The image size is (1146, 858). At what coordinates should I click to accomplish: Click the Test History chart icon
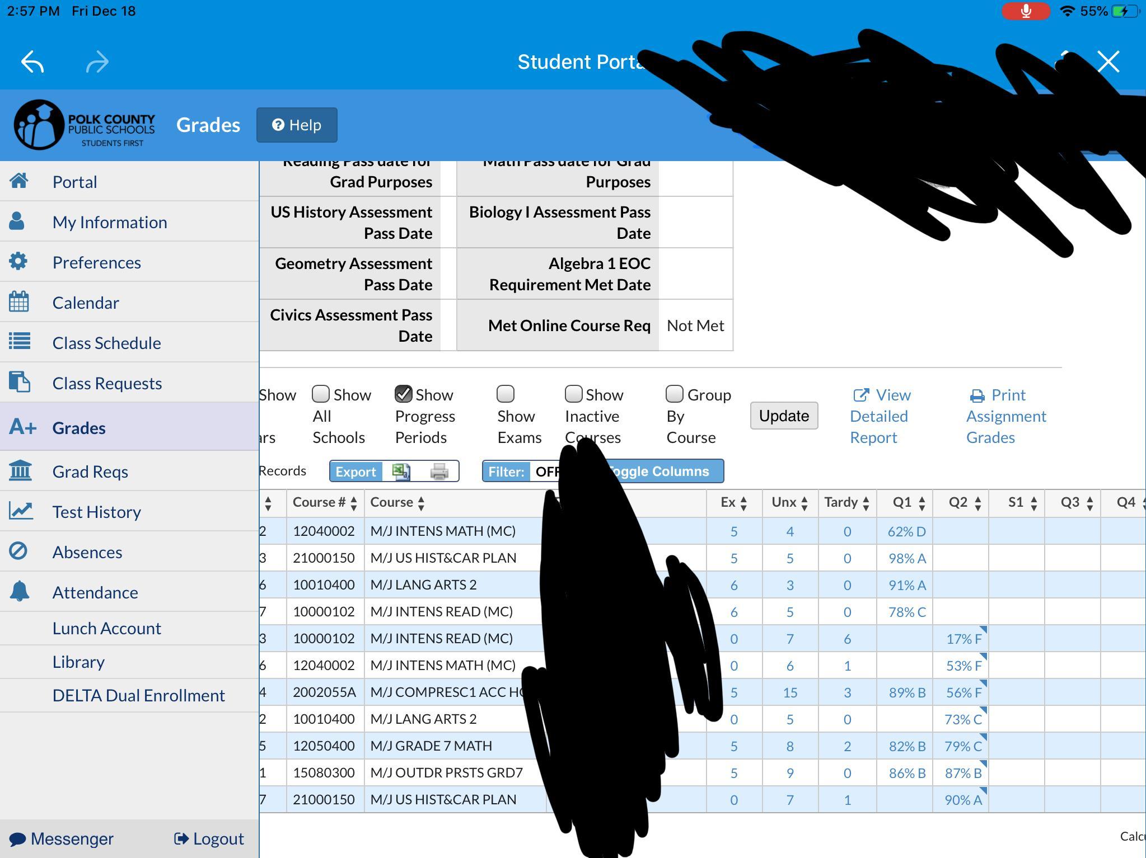21,511
